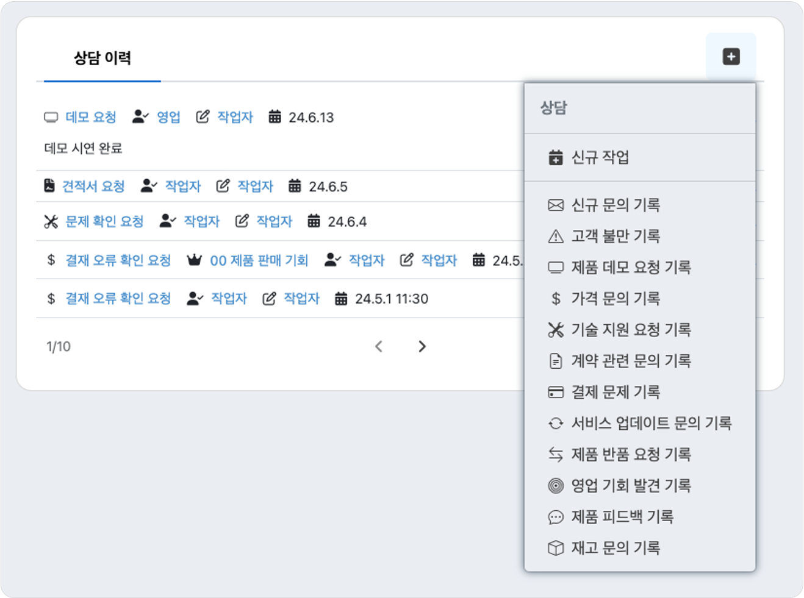Open the 데모 요청 link

[x=91, y=117]
